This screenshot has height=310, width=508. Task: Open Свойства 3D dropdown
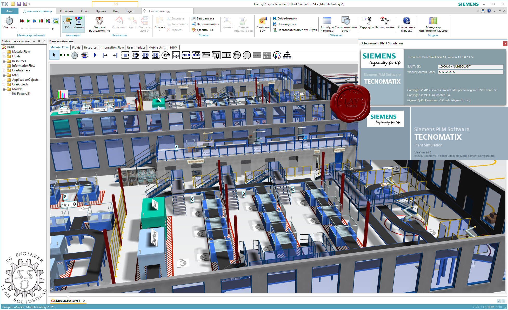click(263, 24)
